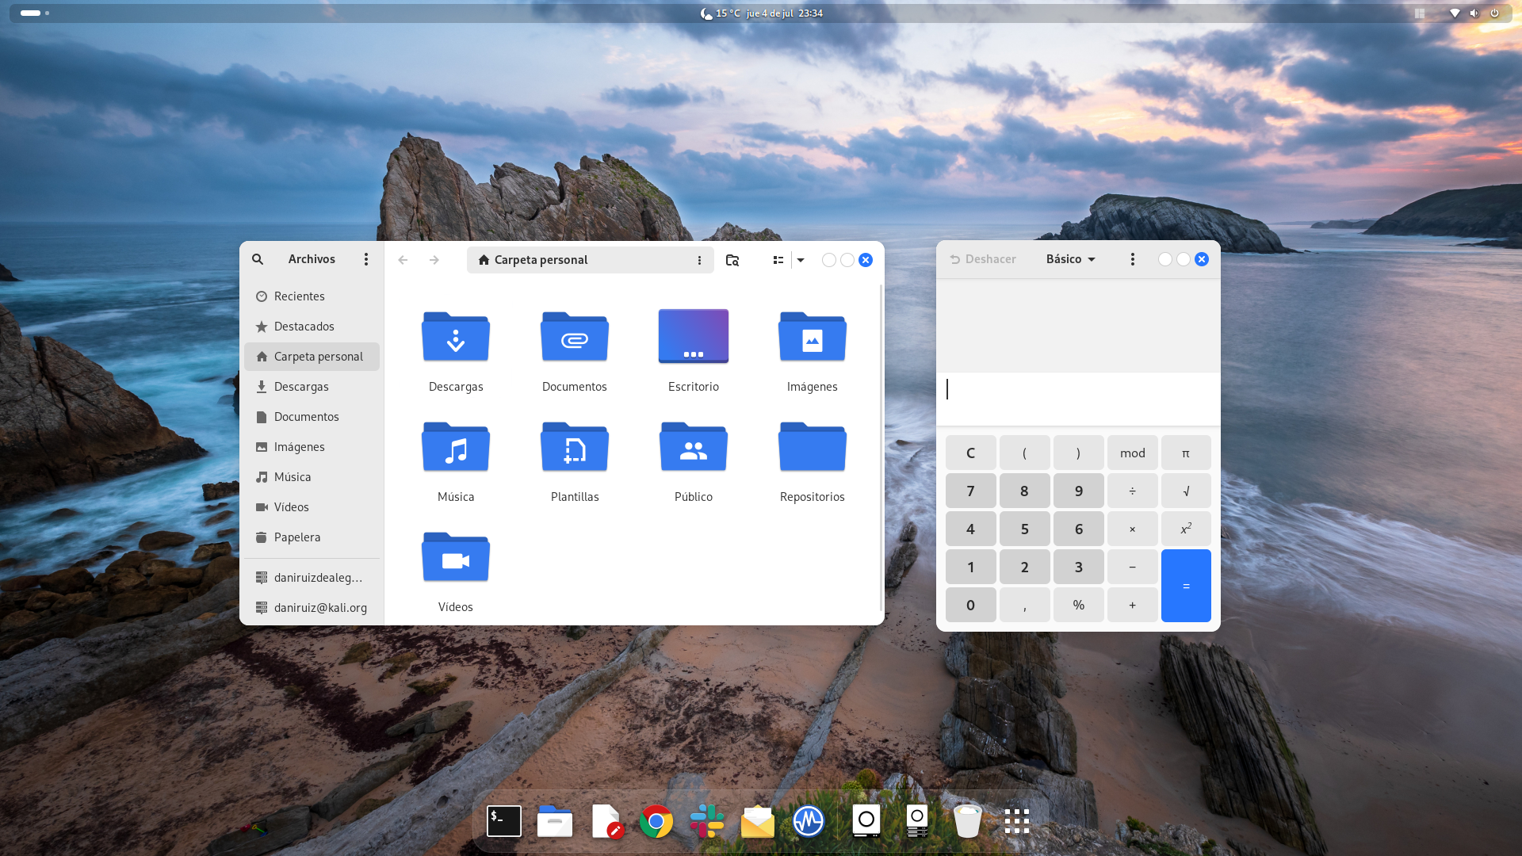The image size is (1522, 856).
Task: Open the folder search icon in toolbar
Action: coord(732,260)
